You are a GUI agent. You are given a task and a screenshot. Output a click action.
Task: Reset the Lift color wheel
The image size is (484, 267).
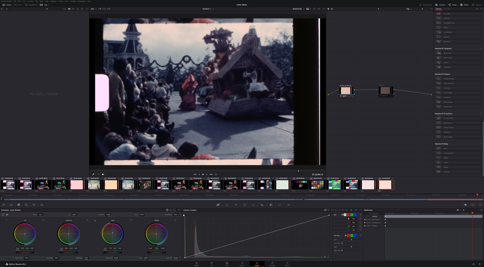click(43, 220)
